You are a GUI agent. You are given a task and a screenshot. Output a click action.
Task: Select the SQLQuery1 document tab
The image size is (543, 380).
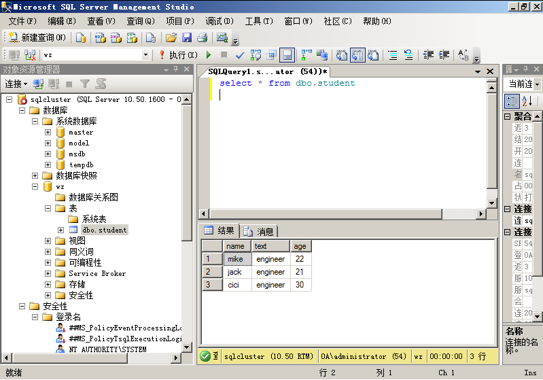pyautogui.click(x=267, y=71)
